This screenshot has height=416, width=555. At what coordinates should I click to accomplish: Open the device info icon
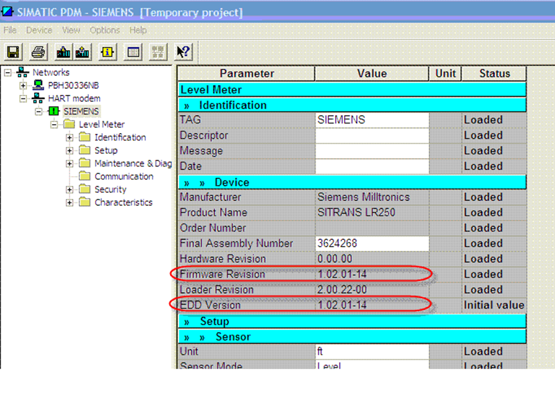point(108,53)
